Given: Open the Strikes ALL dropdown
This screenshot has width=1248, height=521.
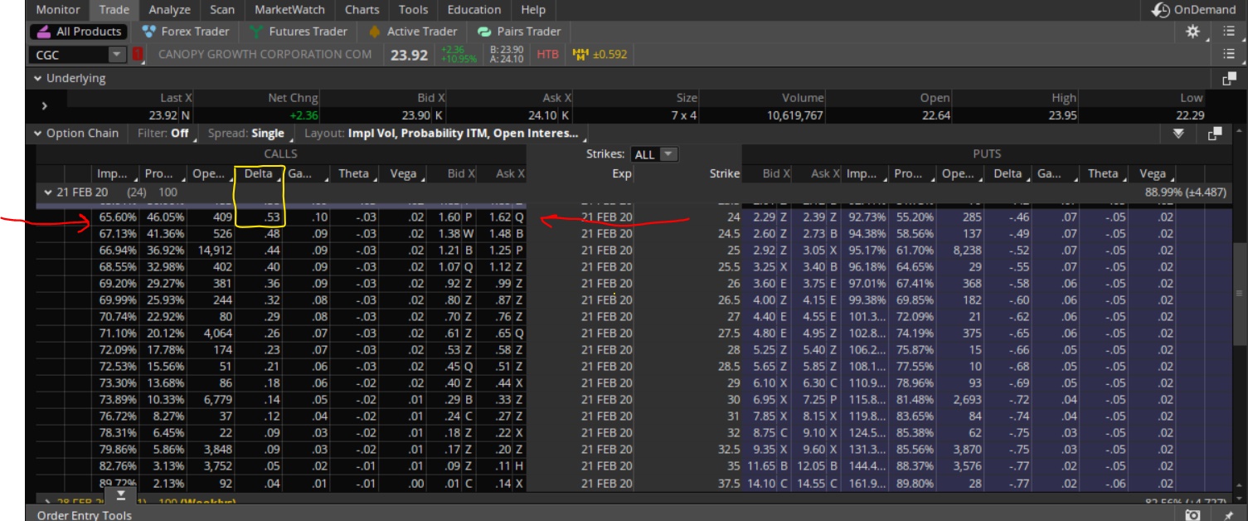Looking at the screenshot, I should point(654,154).
